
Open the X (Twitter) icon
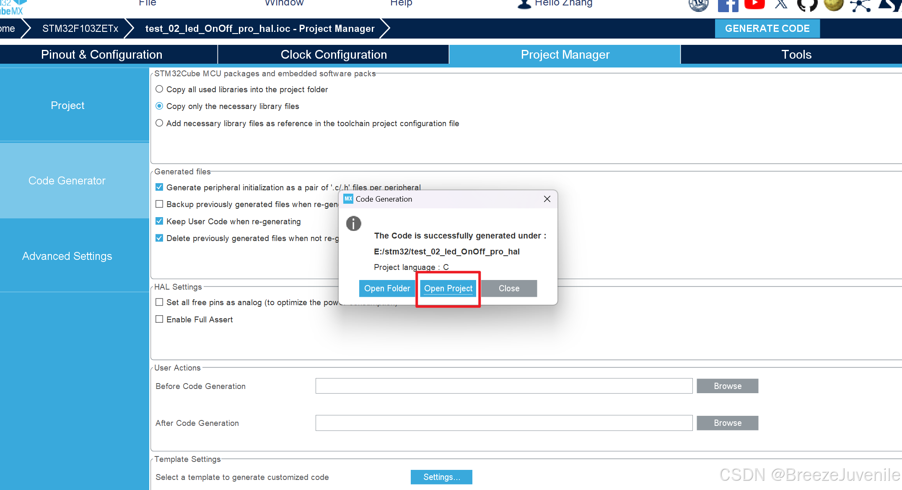click(x=781, y=5)
